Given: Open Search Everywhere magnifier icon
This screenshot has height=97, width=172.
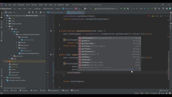Looking at the screenshot, I should tap(163, 9).
